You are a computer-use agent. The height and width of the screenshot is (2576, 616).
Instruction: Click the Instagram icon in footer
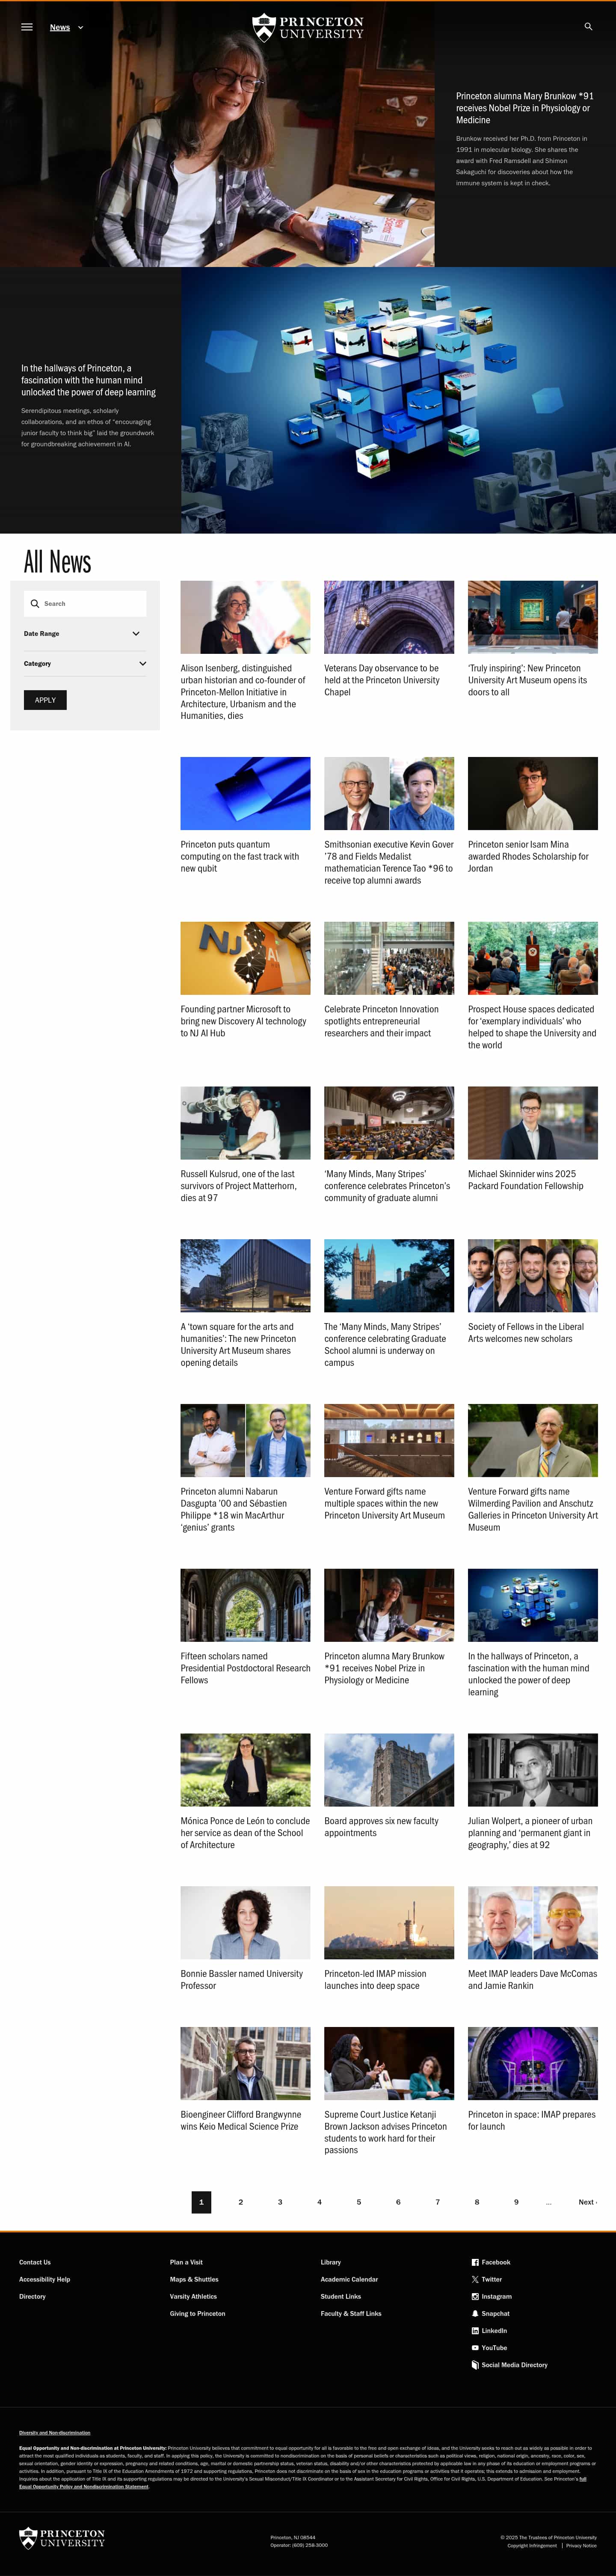click(475, 2296)
